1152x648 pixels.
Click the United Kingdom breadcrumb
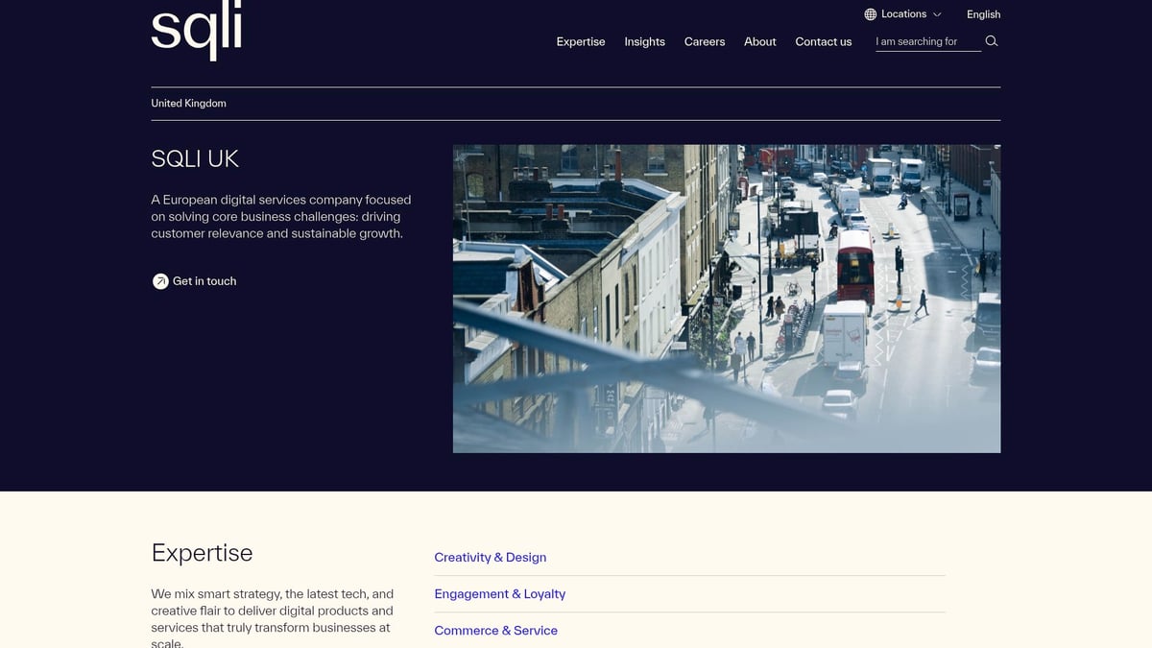point(188,103)
